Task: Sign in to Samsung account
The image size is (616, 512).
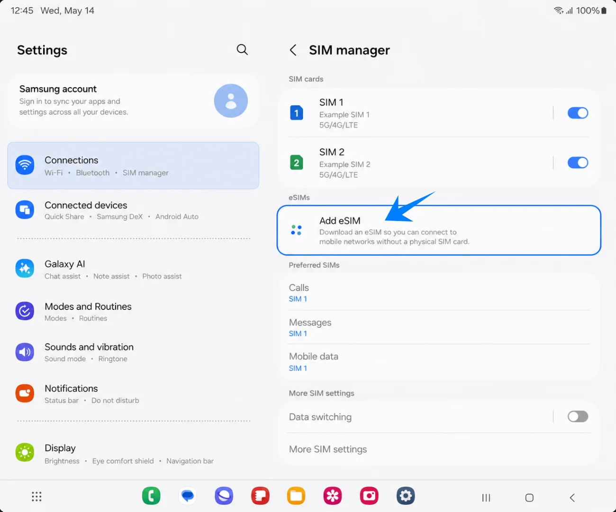Action: tap(133, 101)
